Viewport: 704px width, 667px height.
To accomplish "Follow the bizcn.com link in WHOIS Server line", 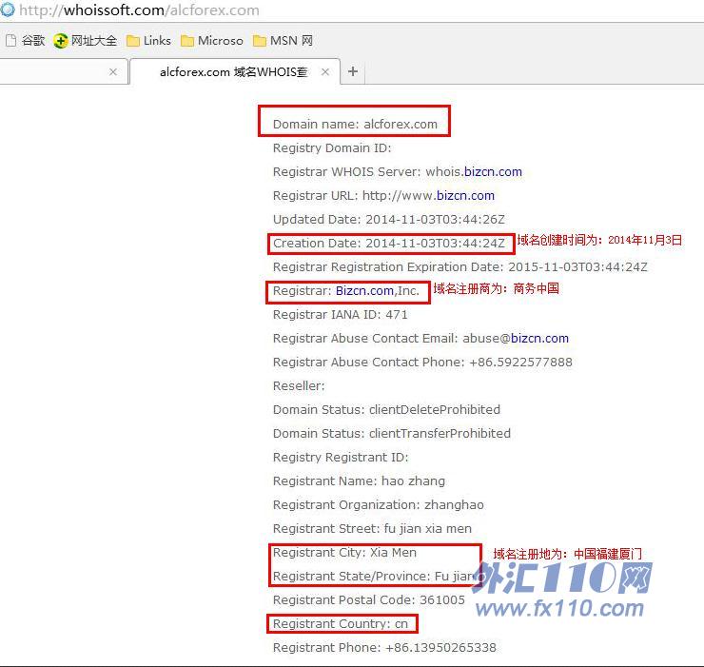I will click(493, 172).
